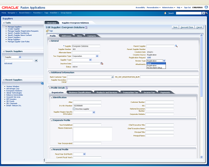This screenshot has width=209, height=167.
Task: Open the Payments tab
Action: [x=165, y=92]
